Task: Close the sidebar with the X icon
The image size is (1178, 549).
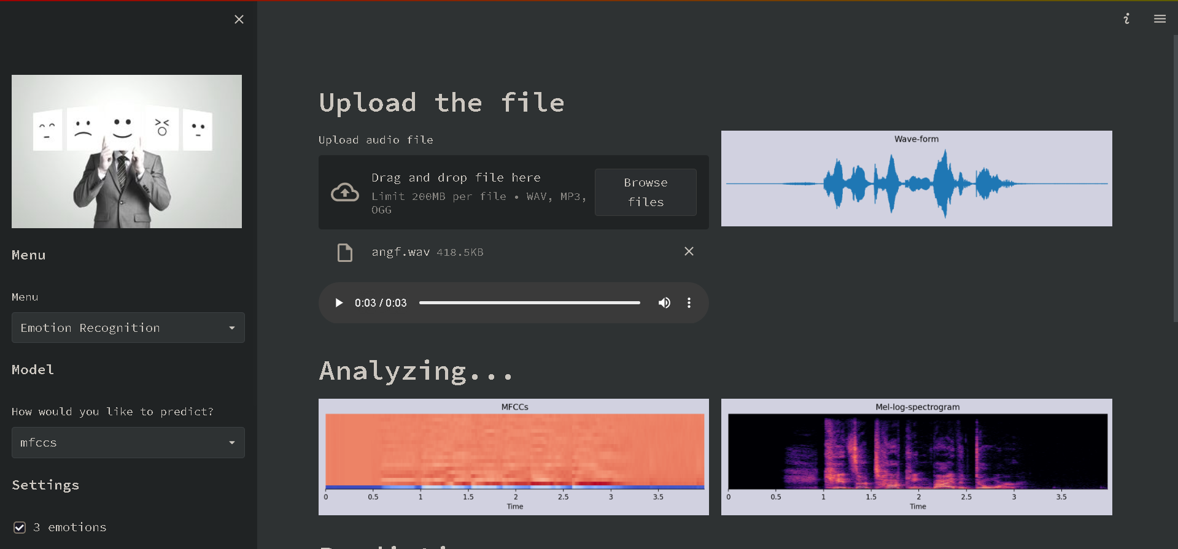Action: click(x=239, y=20)
